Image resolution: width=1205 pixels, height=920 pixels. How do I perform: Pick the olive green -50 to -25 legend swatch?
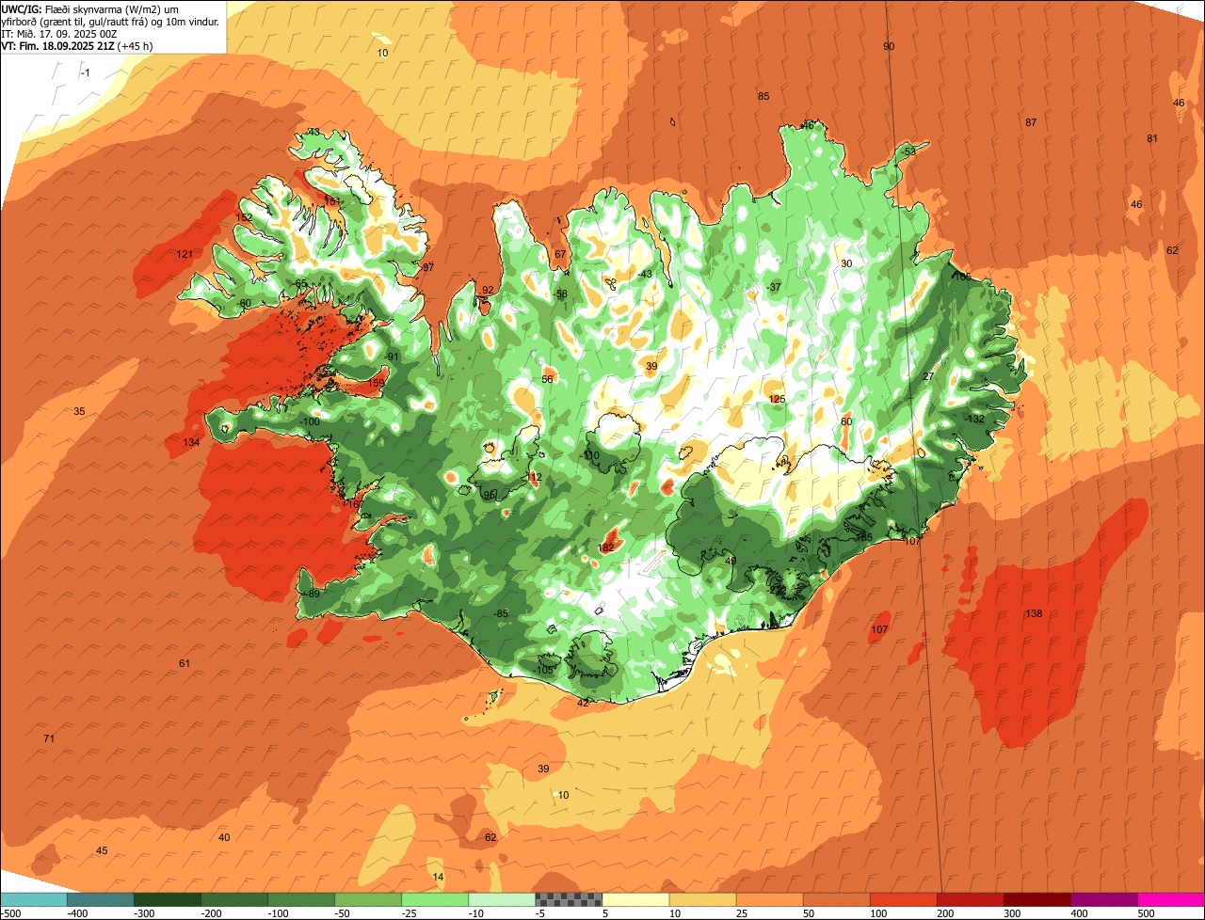367,899
